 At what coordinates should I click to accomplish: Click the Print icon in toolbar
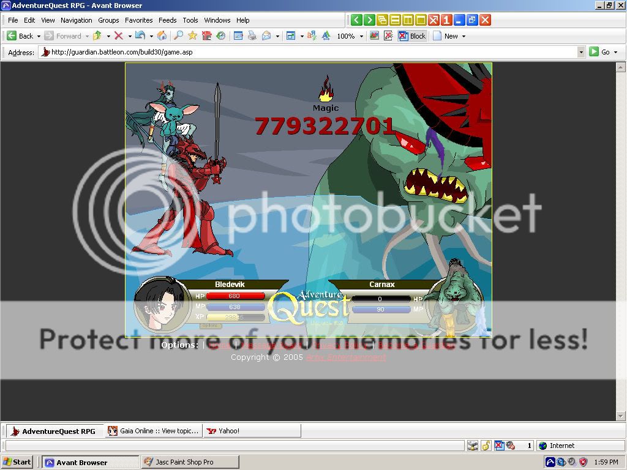tap(252, 36)
